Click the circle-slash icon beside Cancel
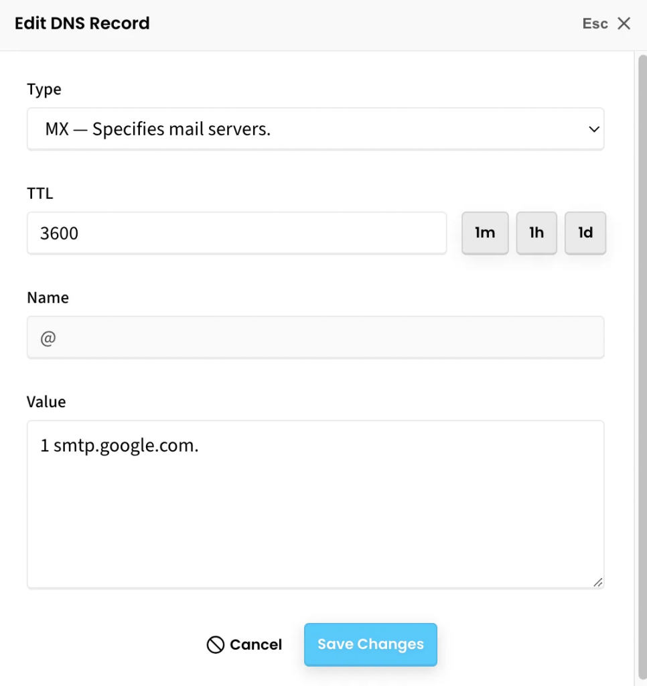Screen dimensions: 647x686 [x=215, y=645]
